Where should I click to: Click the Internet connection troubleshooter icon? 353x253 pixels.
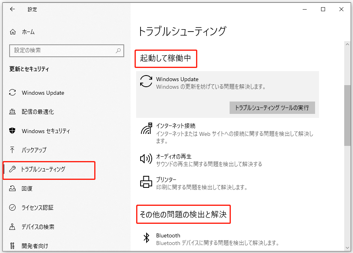pos(146,129)
